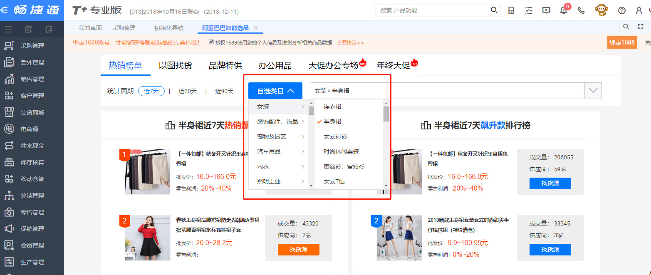651x275 pixels.
Task: Open 库存核算 module in the sidebar
Action: click(x=32, y=162)
